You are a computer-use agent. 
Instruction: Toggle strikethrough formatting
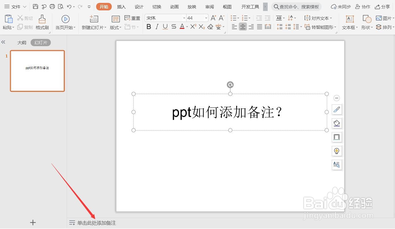click(x=174, y=27)
